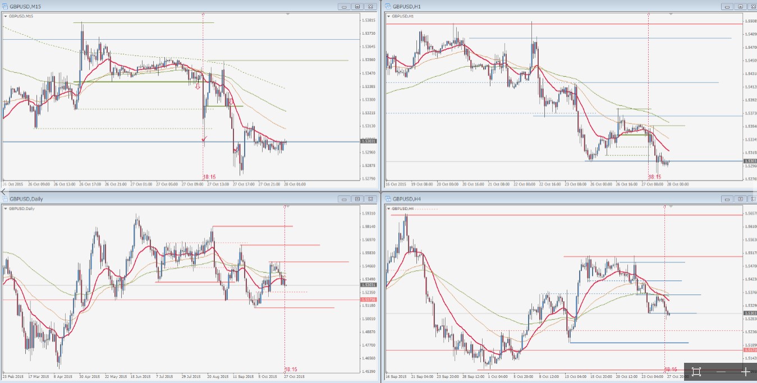Maximize the GBPUSD,M15 chart window
The height and width of the screenshot is (383, 757).
[x=357, y=7]
